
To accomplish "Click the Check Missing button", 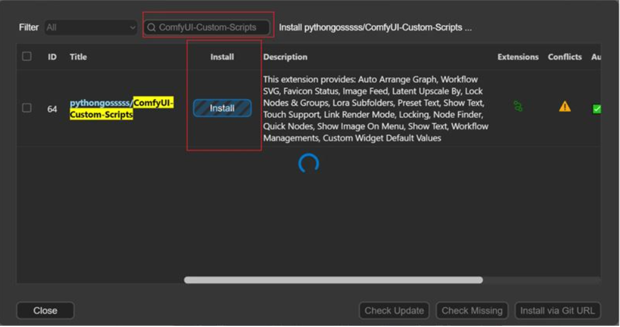I will tap(472, 311).
